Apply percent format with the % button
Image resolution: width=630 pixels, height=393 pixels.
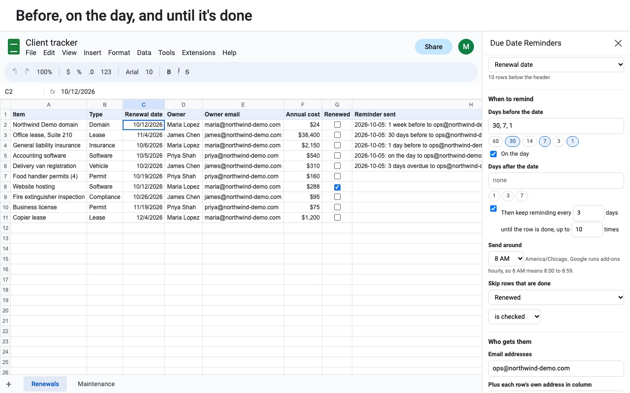tap(79, 72)
